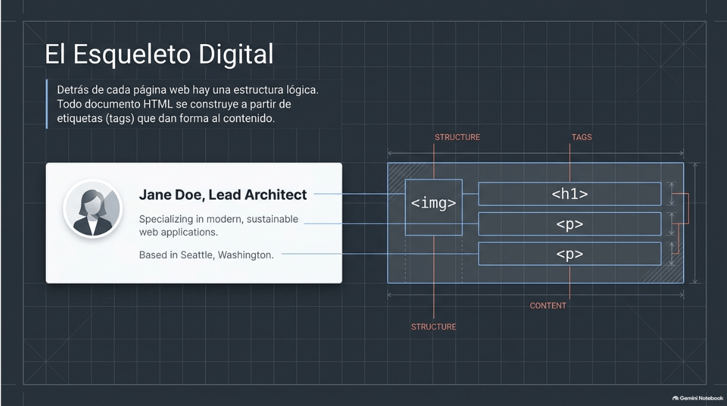
Task: Select the <h1> tag box
Action: (569, 193)
